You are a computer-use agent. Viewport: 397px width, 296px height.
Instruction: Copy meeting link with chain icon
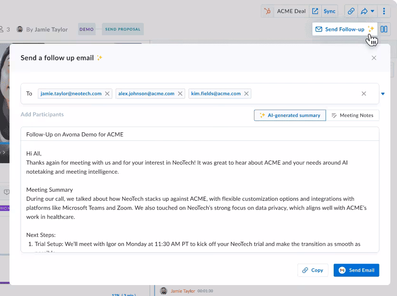351,11
